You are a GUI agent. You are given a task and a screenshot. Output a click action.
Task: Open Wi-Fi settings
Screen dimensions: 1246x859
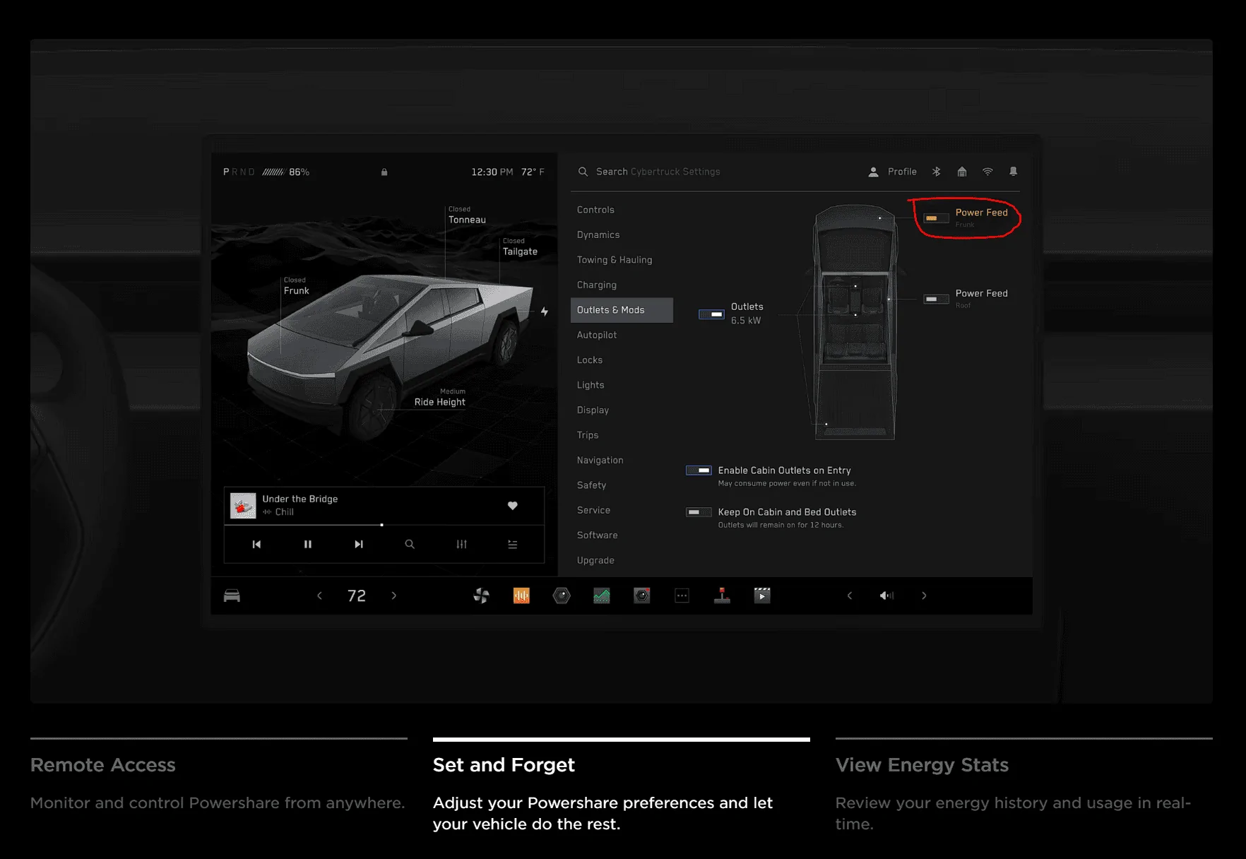[987, 172]
